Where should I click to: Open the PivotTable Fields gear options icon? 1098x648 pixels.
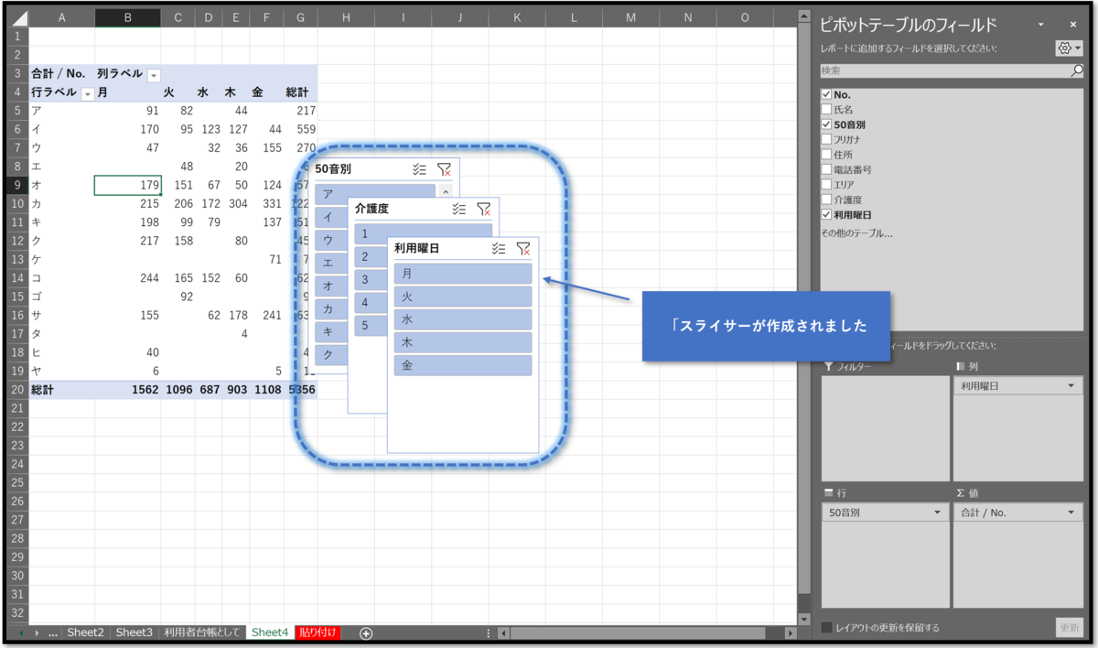click(x=1064, y=47)
